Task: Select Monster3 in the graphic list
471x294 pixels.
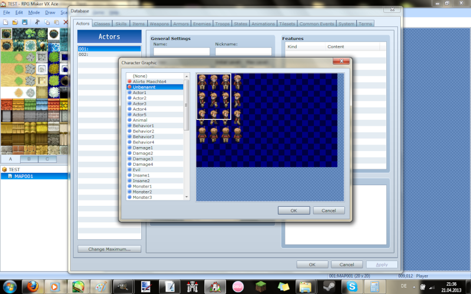Action: pyautogui.click(x=155, y=197)
